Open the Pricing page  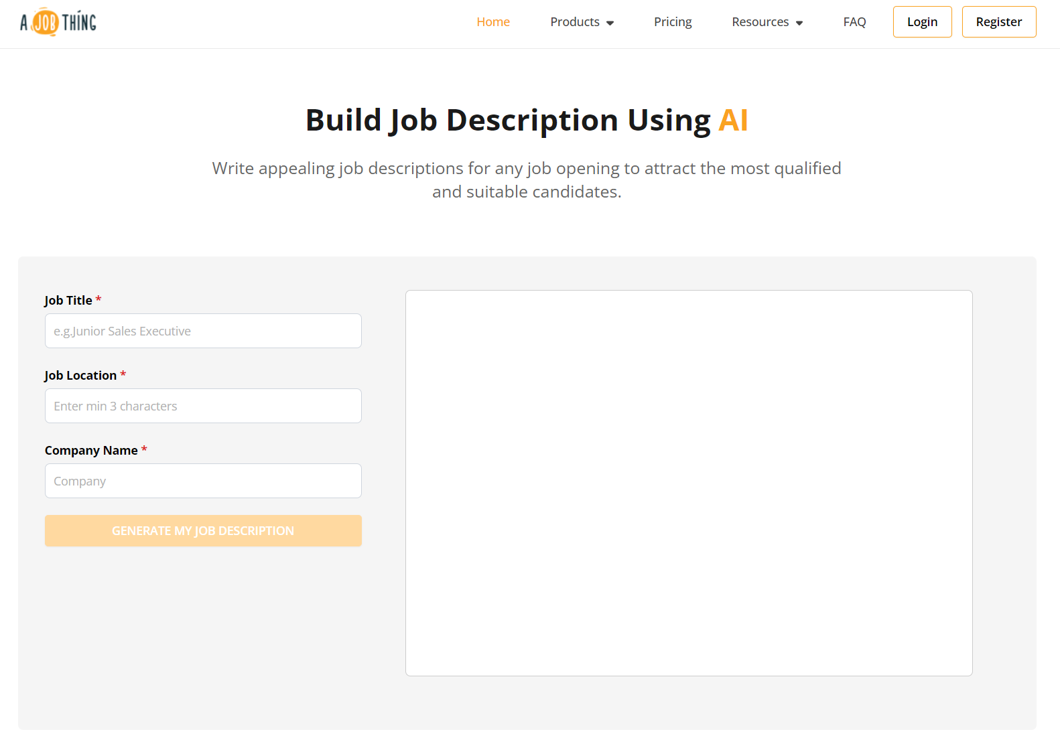tap(673, 22)
